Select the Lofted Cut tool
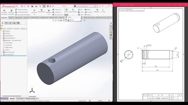 [x=57, y=12]
